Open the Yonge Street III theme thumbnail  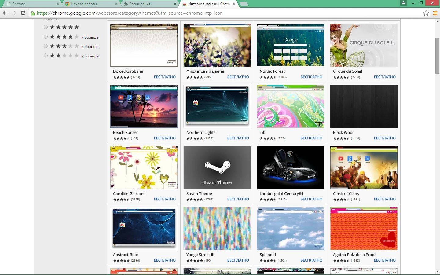tap(217, 229)
